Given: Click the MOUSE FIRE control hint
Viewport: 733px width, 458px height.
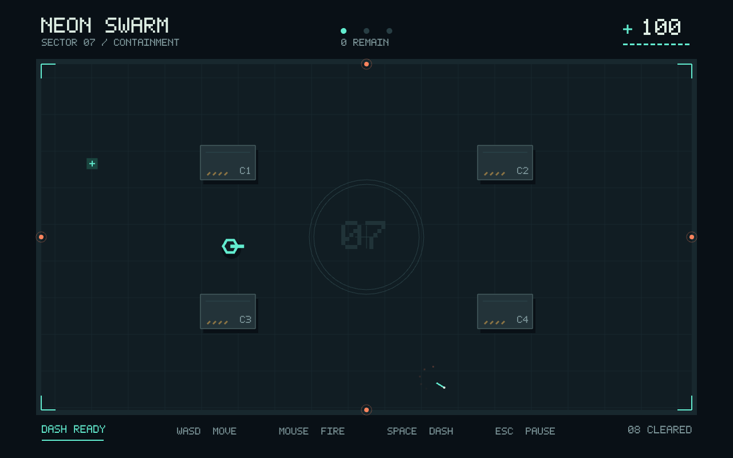Looking at the screenshot, I should tap(312, 431).
